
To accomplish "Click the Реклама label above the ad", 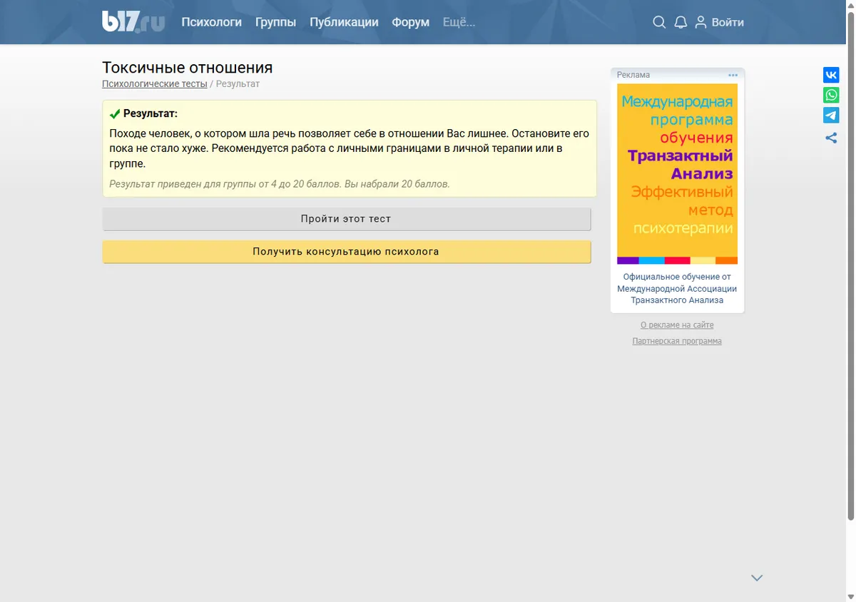I will click(x=633, y=75).
